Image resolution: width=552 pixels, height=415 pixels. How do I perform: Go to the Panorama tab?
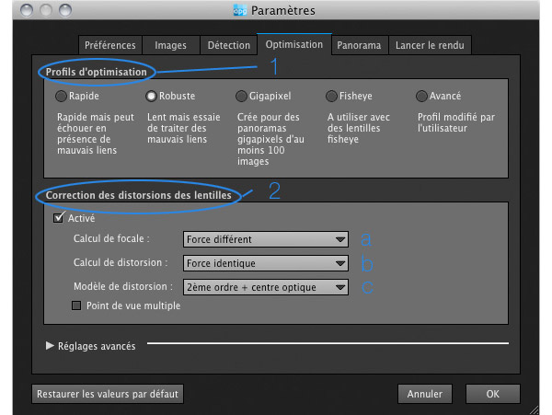click(359, 45)
